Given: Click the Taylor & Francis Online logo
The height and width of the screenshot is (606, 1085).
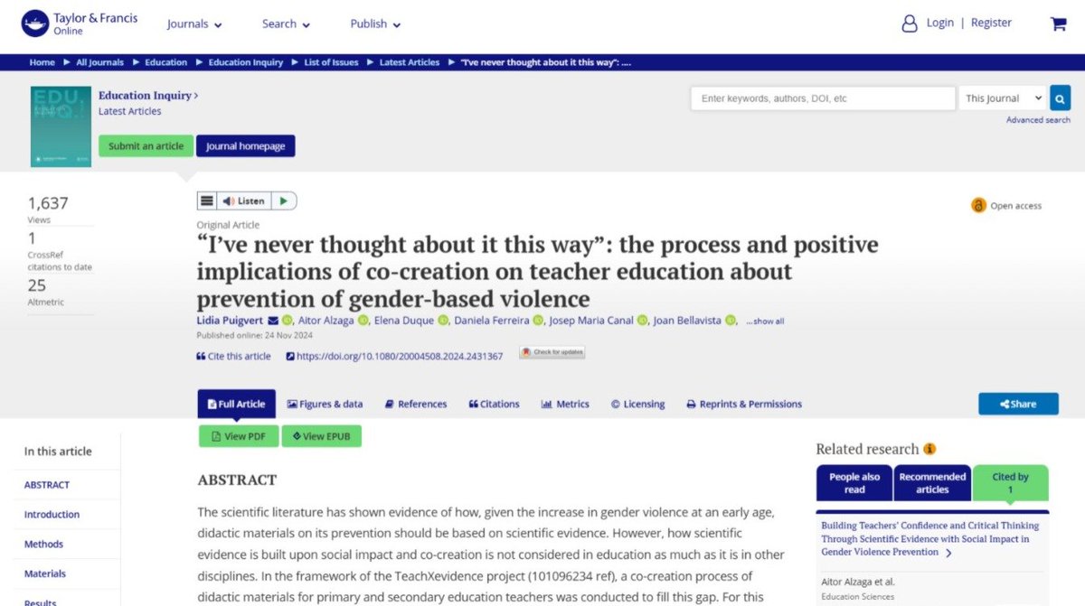Looking at the screenshot, I should 80,23.
